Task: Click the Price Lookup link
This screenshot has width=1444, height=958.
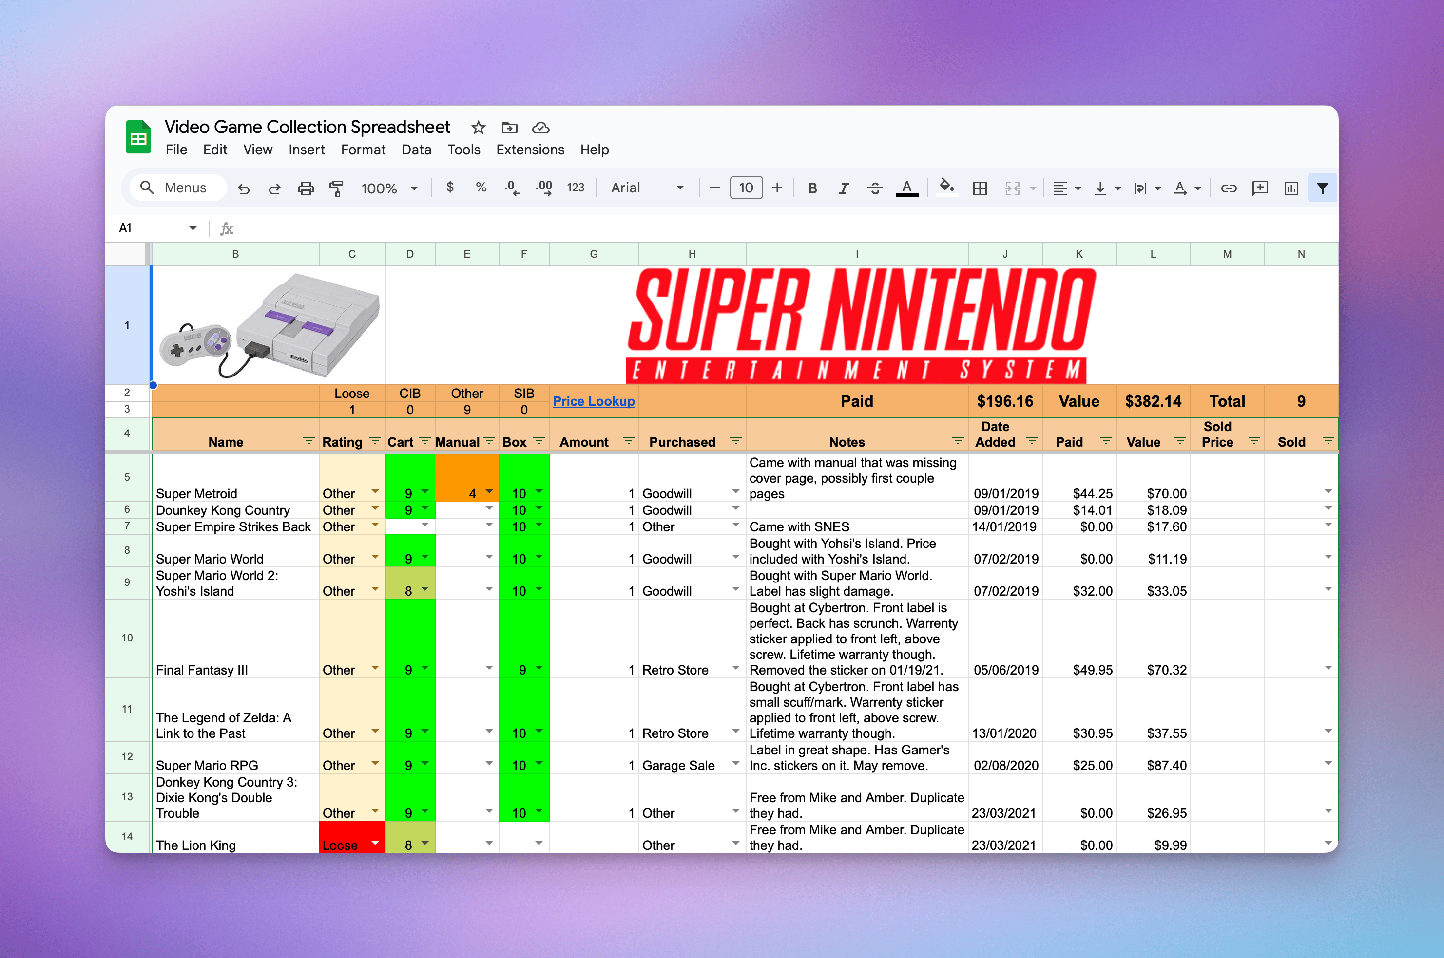Action: click(x=594, y=401)
